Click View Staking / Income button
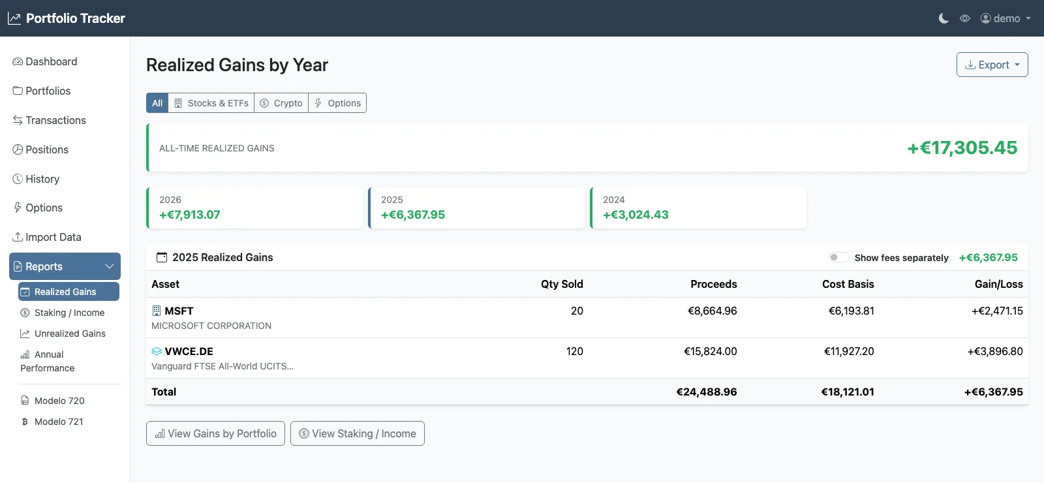This screenshot has height=483, width=1044. coord(358,433)
